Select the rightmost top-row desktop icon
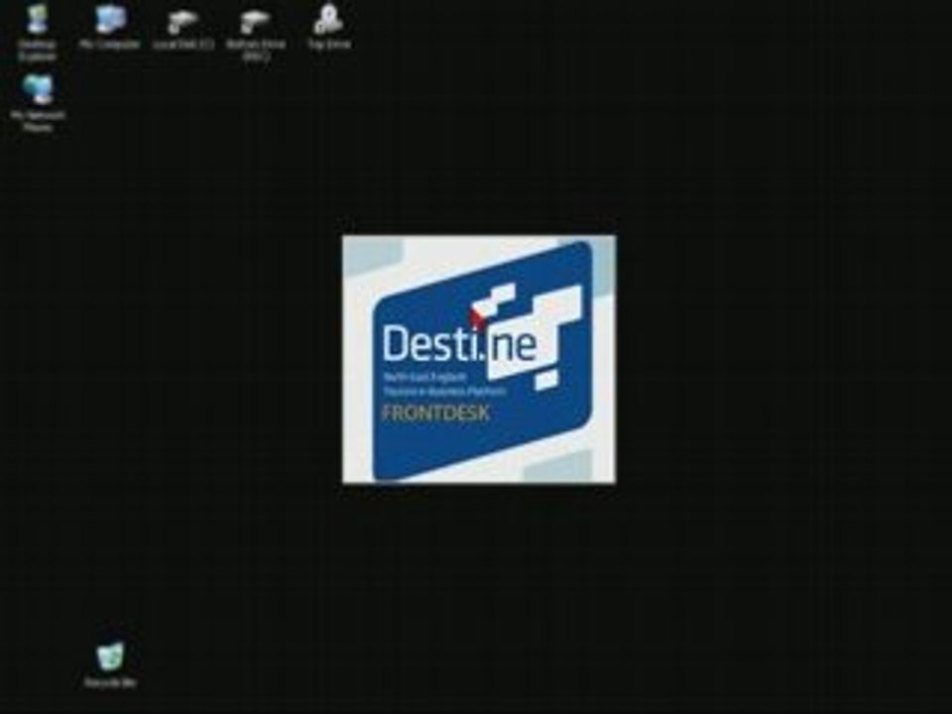 click(328, 27)
